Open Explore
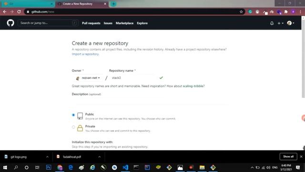This screenshot has height=172, width=305. tap(142, 23)
